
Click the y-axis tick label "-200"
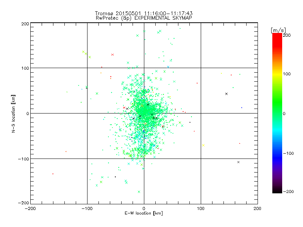click(x=23, y=203)
